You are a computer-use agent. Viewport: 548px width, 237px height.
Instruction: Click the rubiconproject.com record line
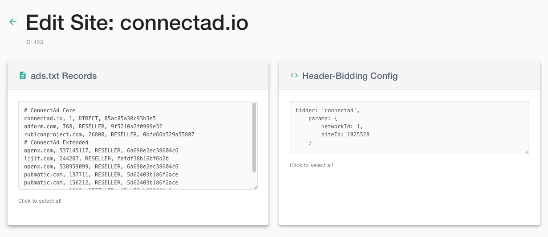point(109,135)
